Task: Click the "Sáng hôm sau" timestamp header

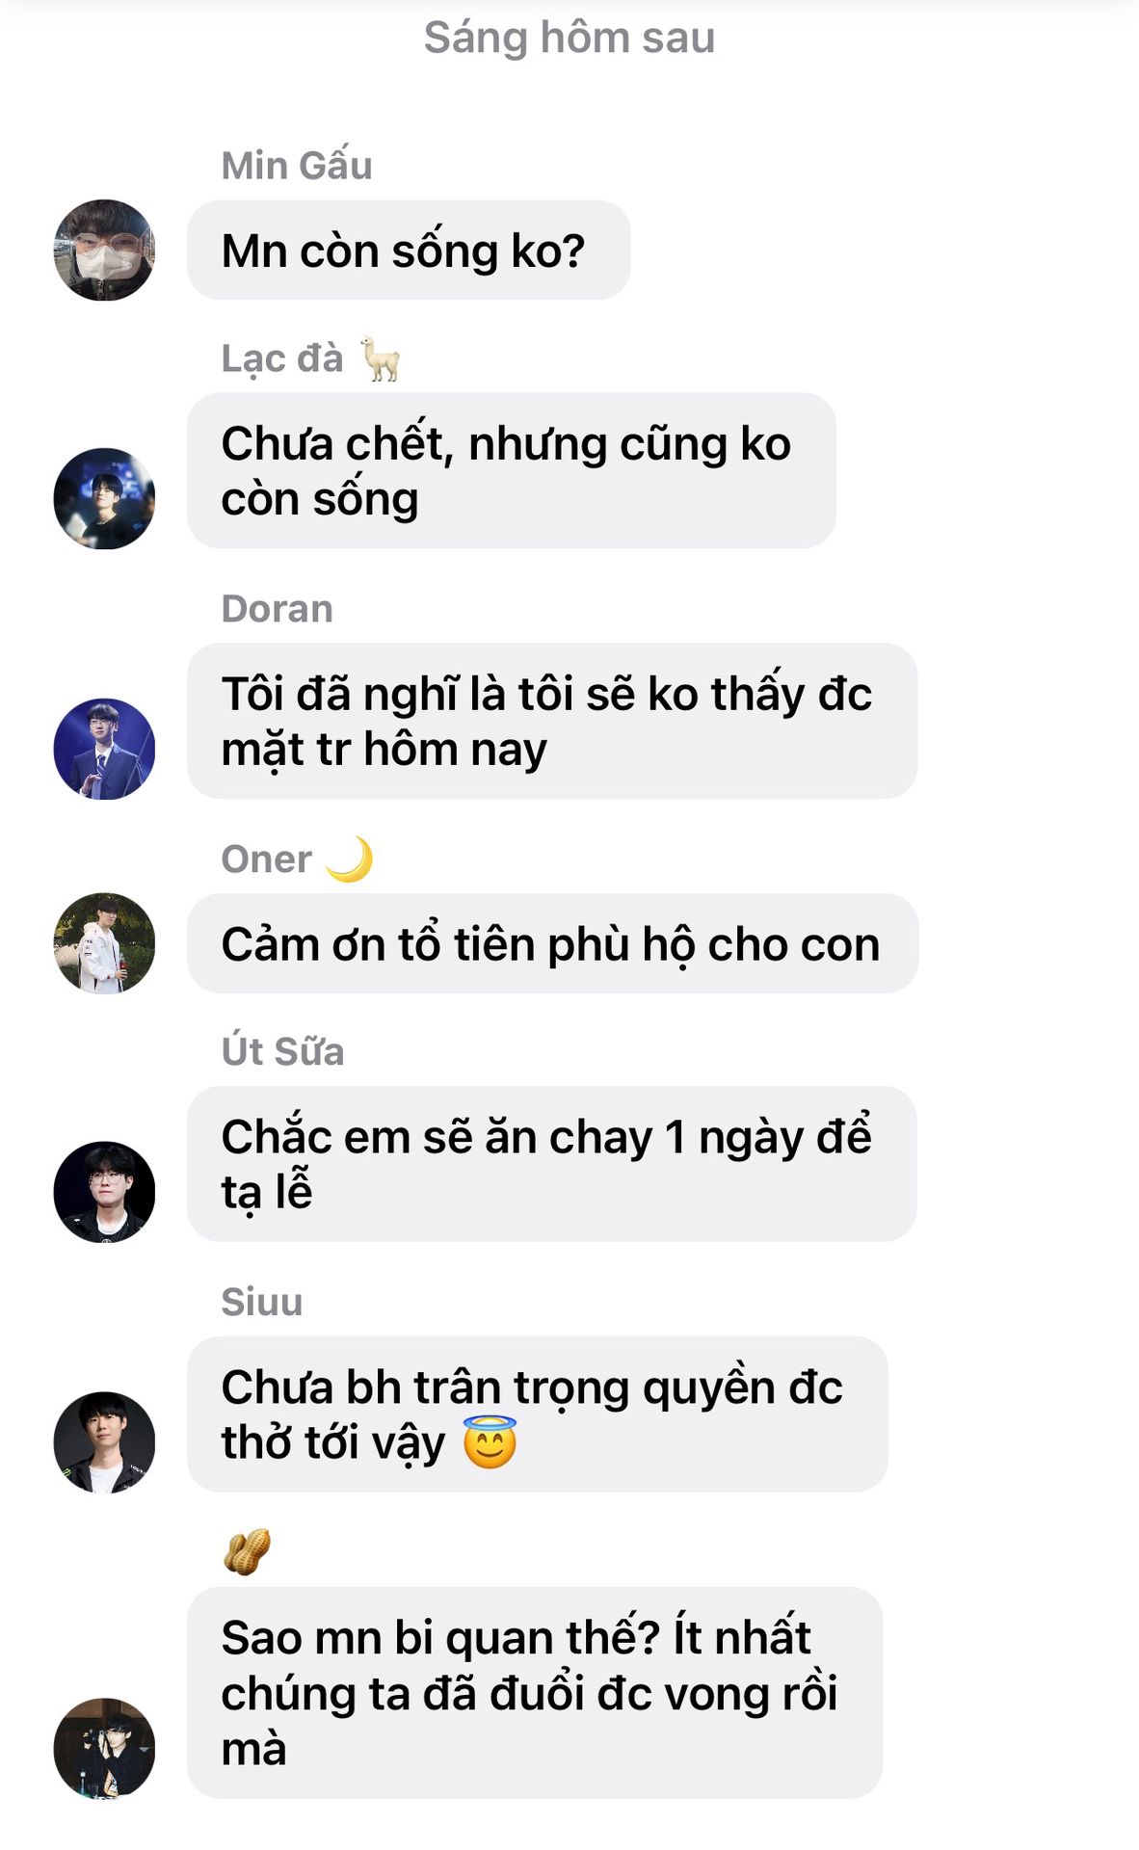Action: pos(569,38)
